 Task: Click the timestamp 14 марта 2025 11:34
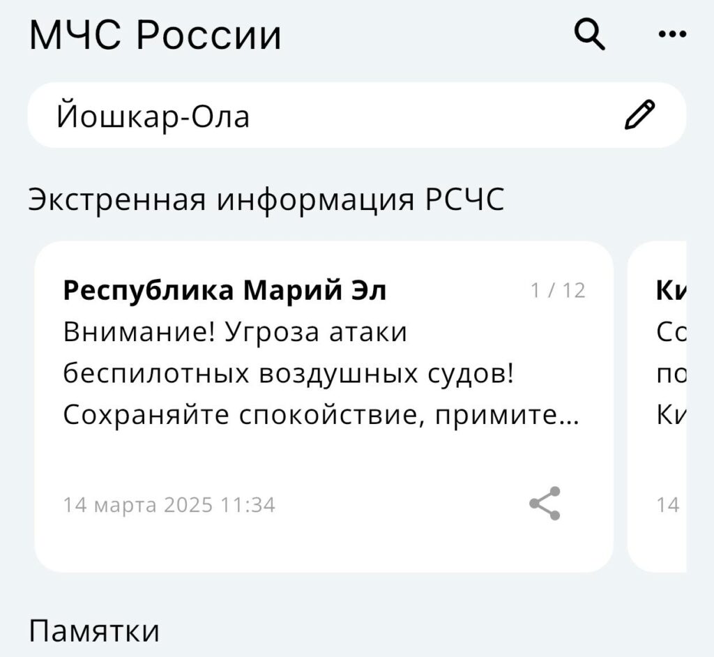(x=169, y=505)
